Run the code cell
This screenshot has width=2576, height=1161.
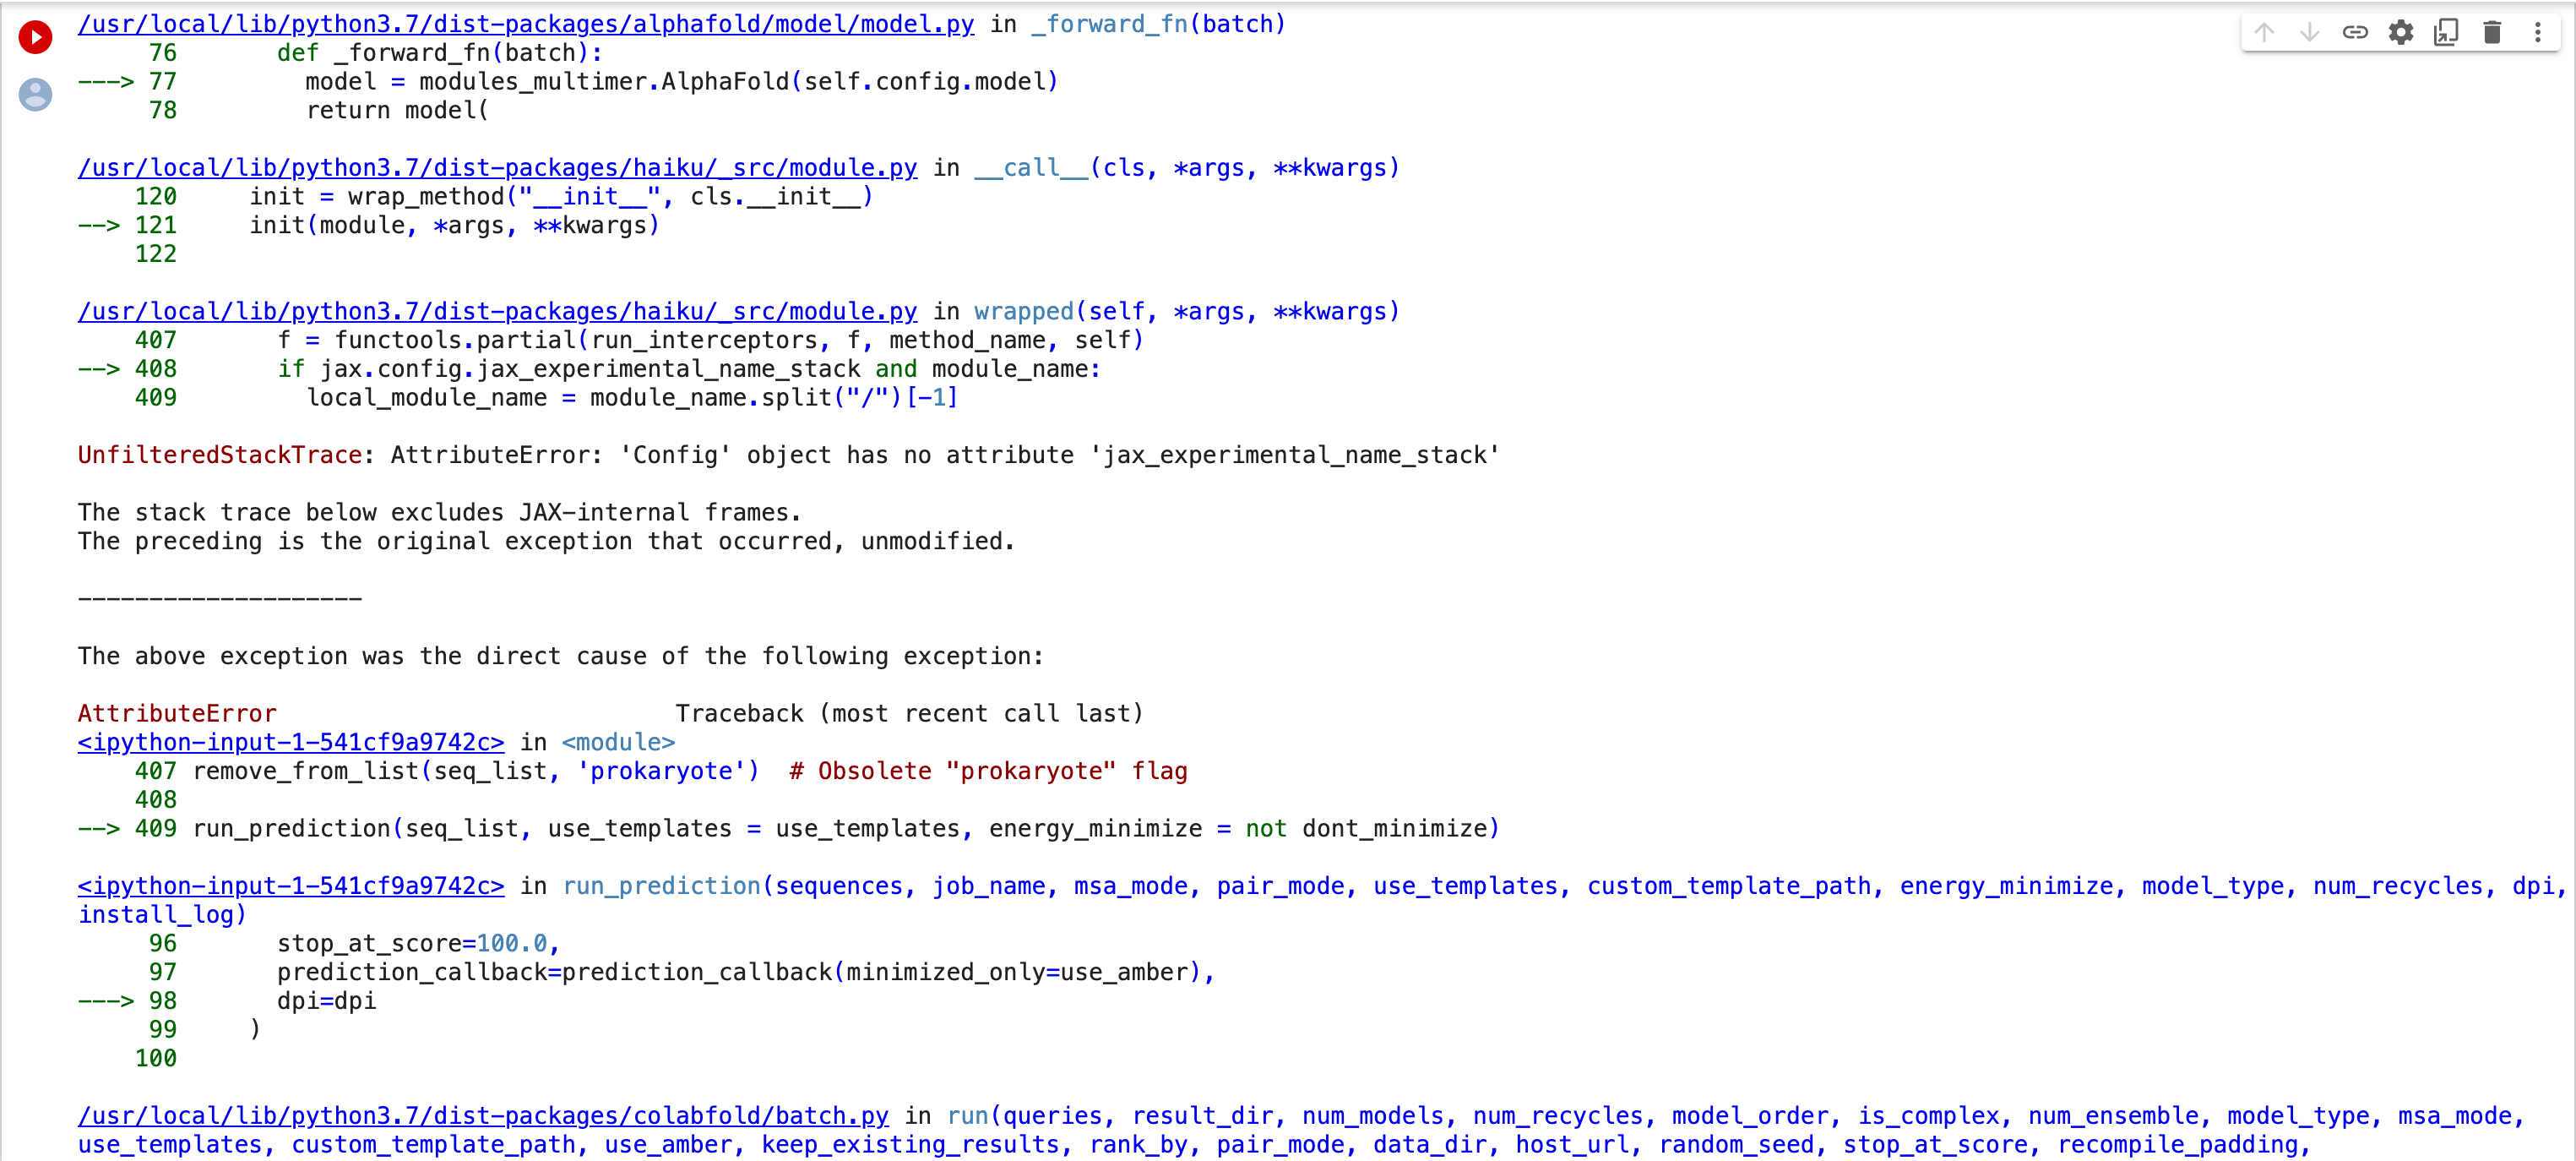pyautogui.click(x=35, y=37)
